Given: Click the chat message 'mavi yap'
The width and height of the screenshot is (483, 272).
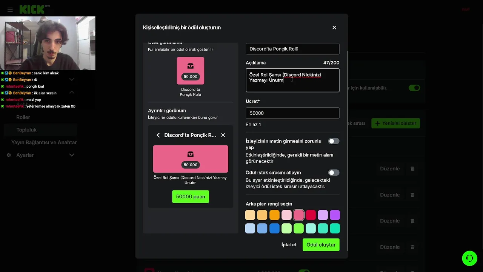Looking at the screenshot, I should pyautogui.click(x=34, y=100).
